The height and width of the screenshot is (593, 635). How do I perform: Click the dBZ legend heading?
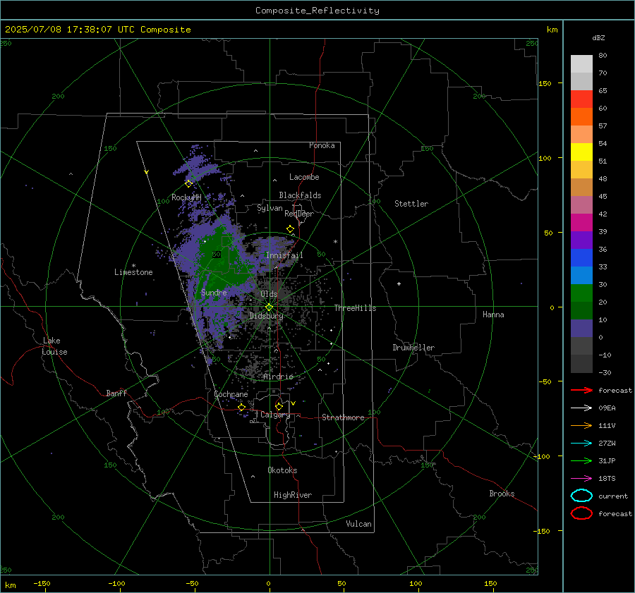point(598,38)
